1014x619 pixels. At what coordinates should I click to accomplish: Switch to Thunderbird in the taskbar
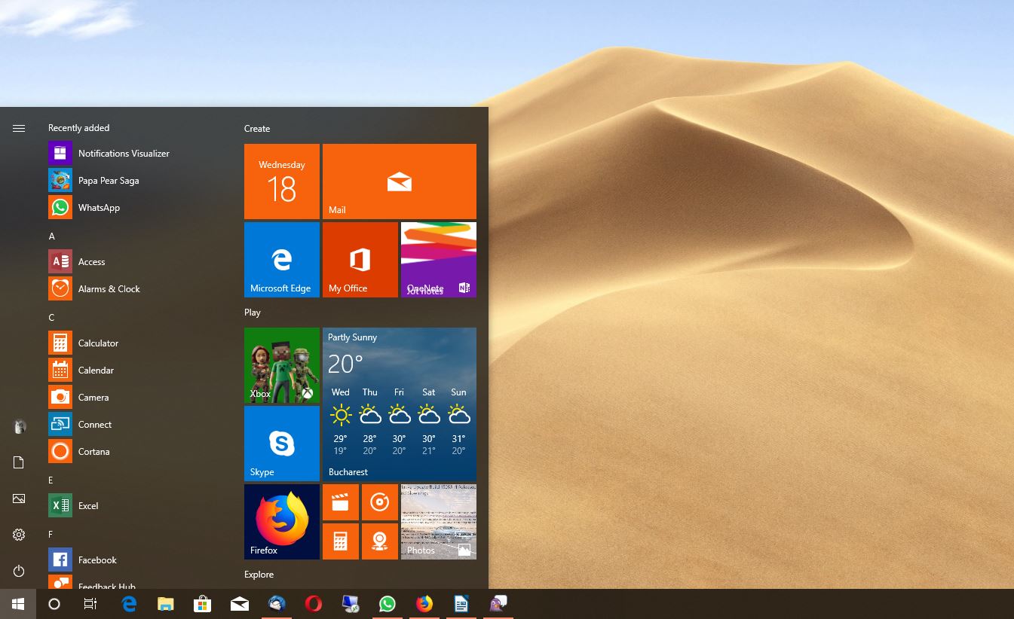coord(277,604)
